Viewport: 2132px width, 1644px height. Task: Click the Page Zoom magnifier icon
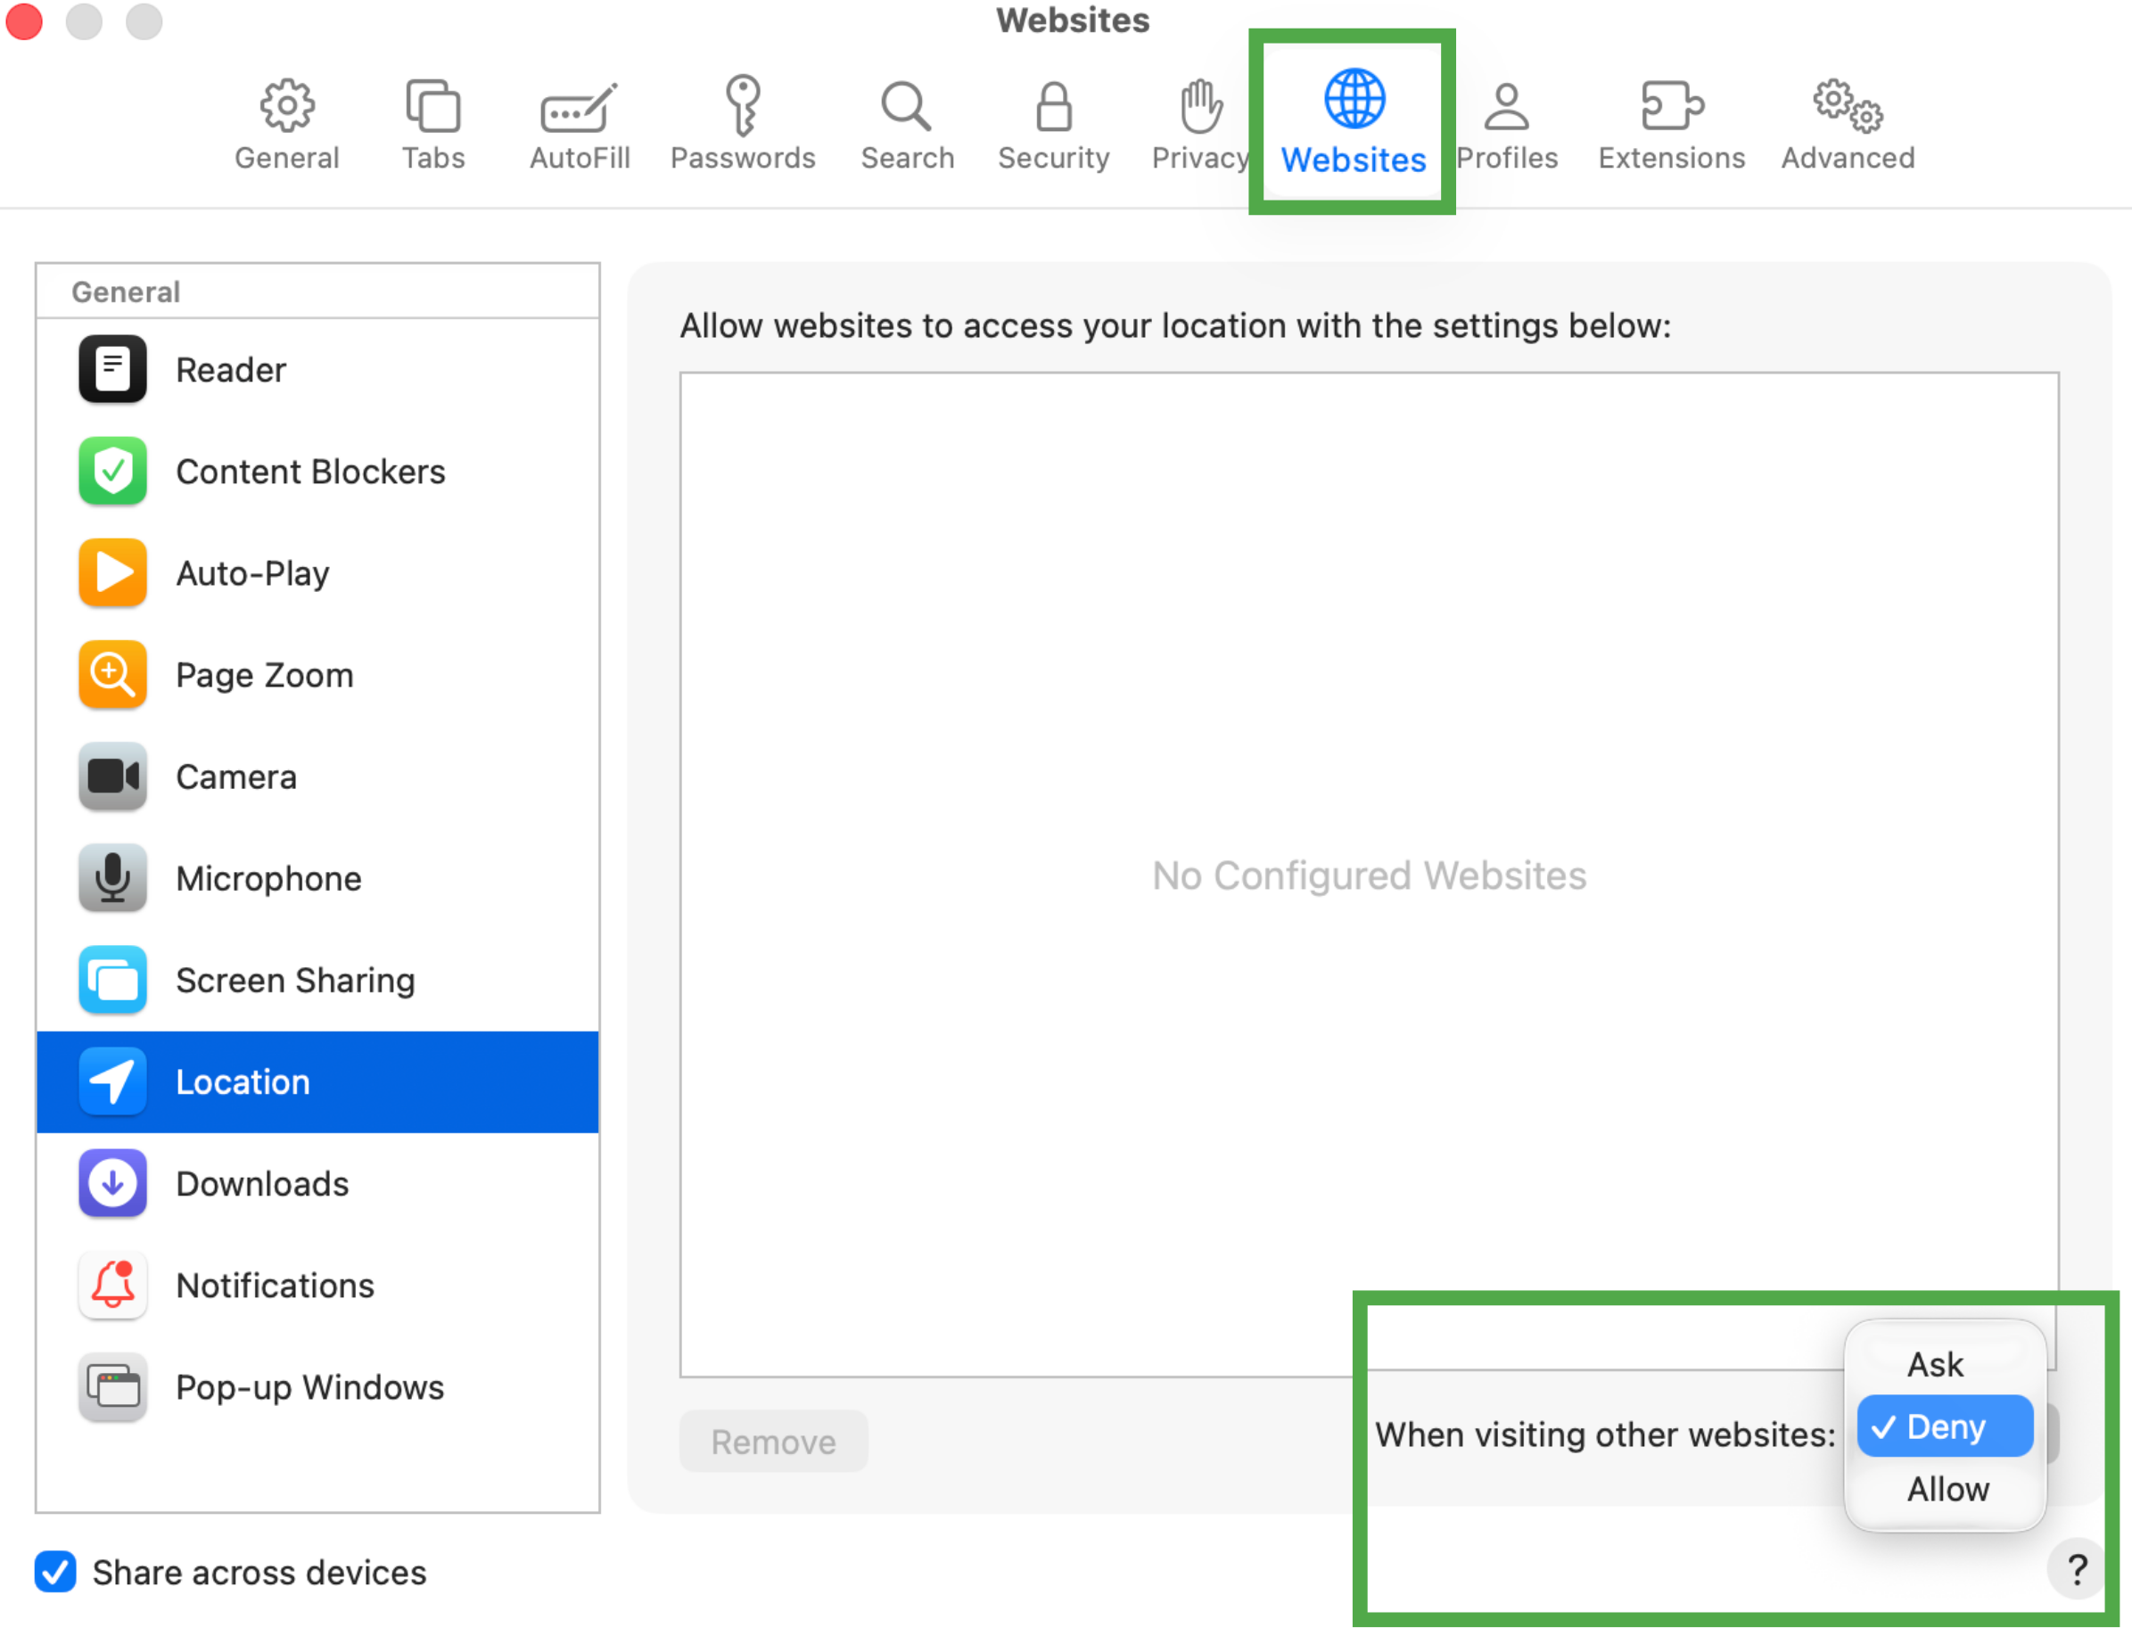[112, 675]
